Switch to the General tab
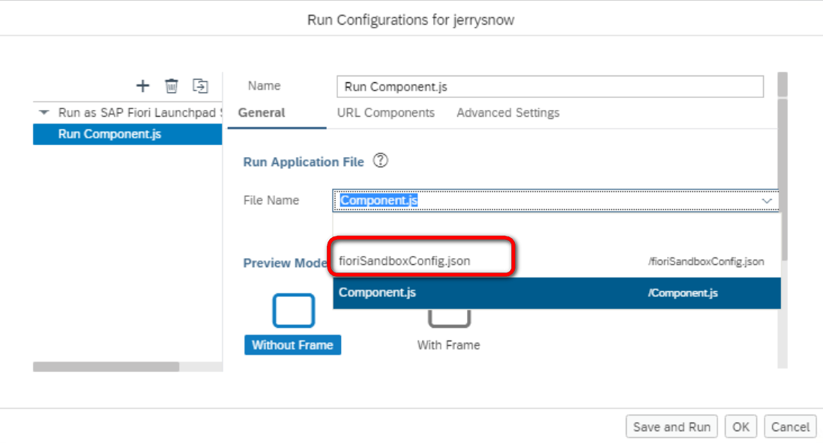823x443 pixels. point(262,113)
